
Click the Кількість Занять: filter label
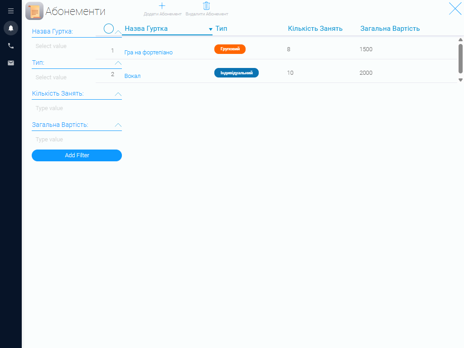58,93
